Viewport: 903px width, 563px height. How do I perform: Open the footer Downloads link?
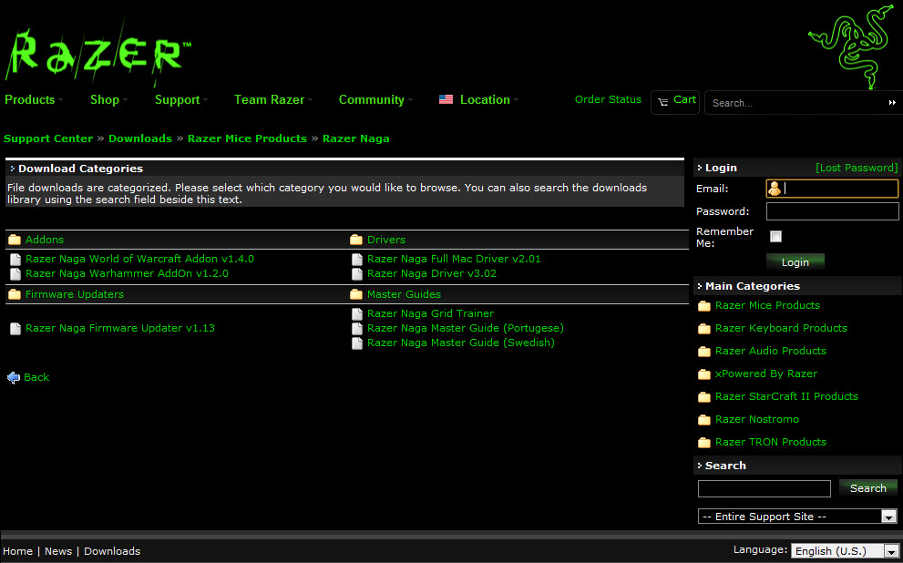pyautogui.click(x=112, y=551)
